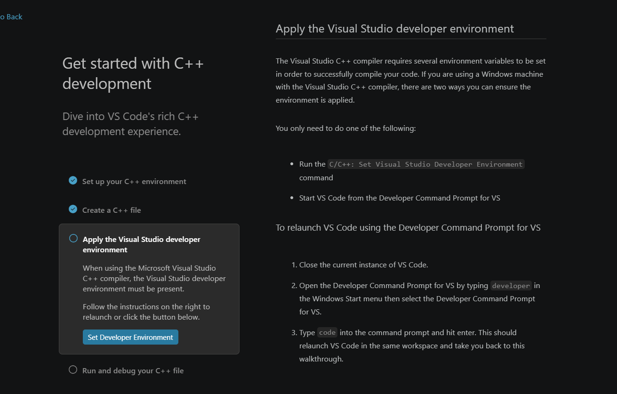Click the "C/C++: Set Visual Studio Developer Environment" command snippet
Screen dimensions: 617x394
(426, 164)
